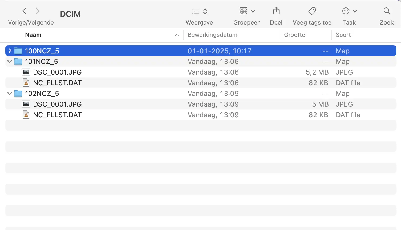The image size is (401, 230).
Task: Sort by the Naam column header
Action: [33, 35]
